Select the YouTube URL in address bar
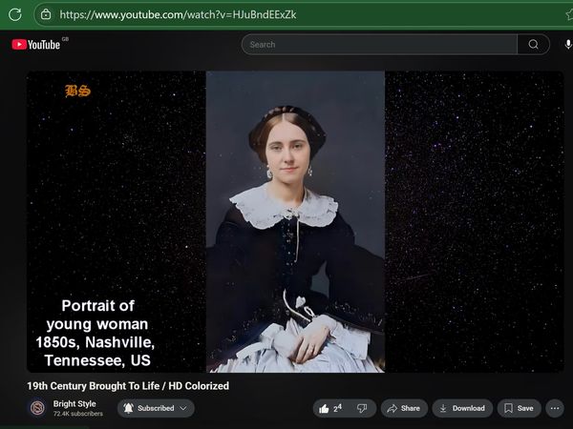 178,14
